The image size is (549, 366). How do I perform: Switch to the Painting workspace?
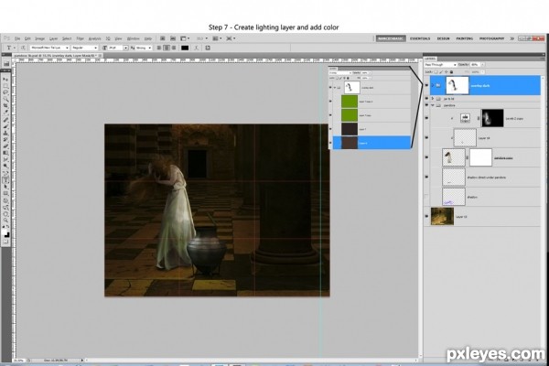[464, 38]
